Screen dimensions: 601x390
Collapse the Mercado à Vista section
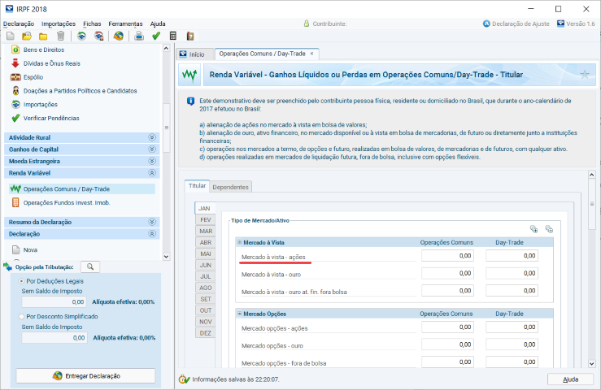(239, 242)
